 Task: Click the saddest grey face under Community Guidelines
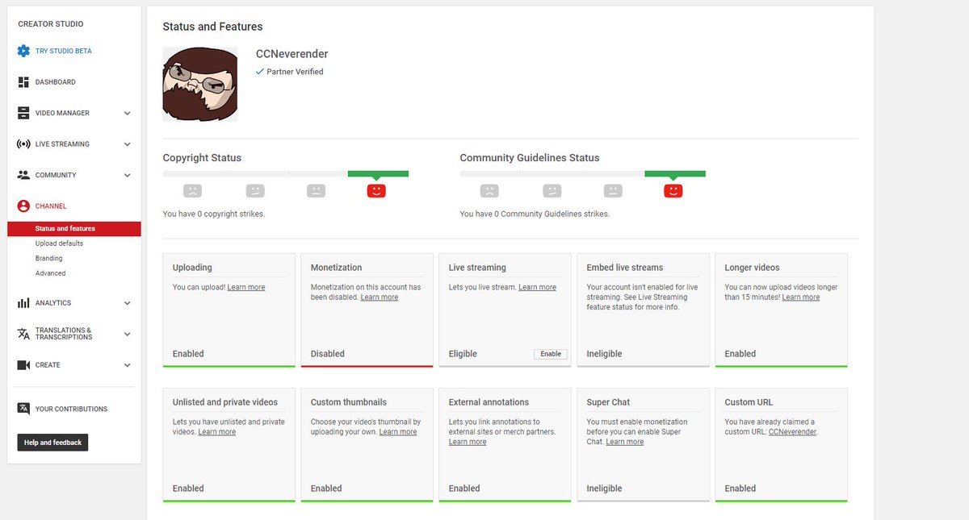pos(489,191)
